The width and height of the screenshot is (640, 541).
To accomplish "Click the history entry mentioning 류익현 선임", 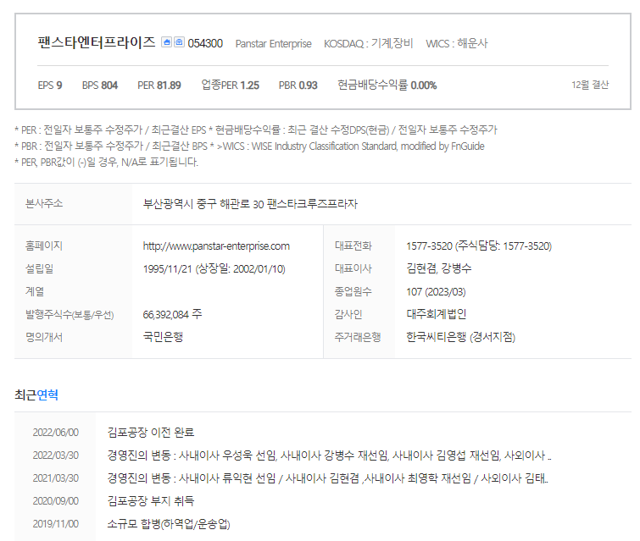I will [328, 478].
